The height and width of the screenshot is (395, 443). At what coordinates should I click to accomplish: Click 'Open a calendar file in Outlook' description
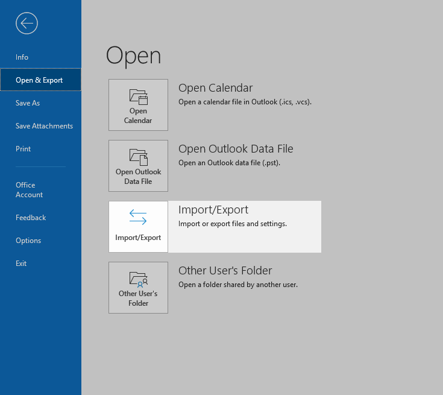pyautogui.click(x=245, y=102)
